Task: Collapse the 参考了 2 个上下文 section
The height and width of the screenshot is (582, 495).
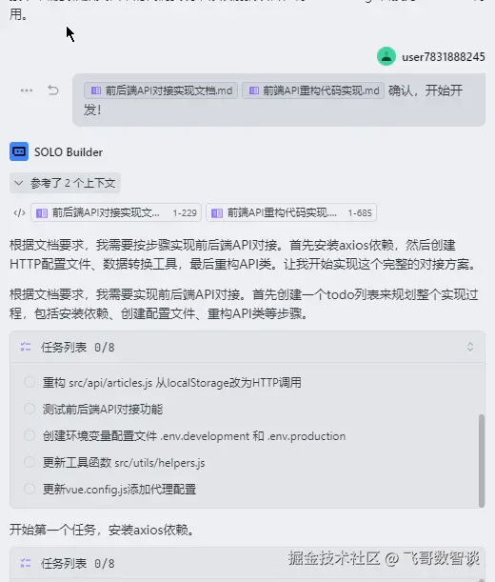Action: coord(65,183)
